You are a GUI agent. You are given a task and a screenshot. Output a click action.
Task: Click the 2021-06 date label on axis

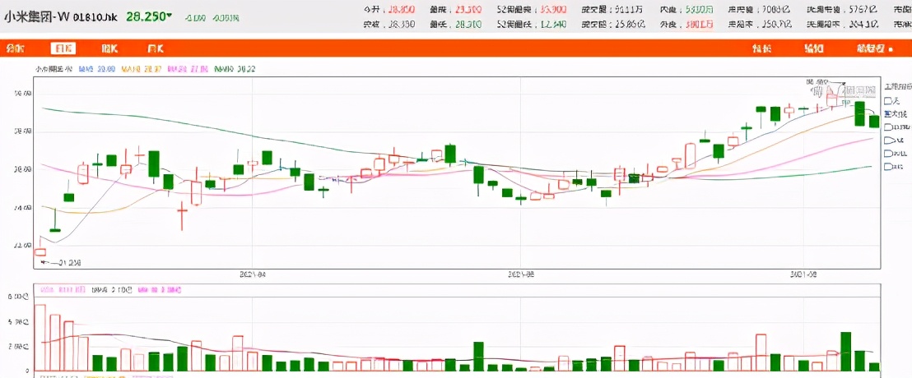pyautogui.click(x=521, y=274)
